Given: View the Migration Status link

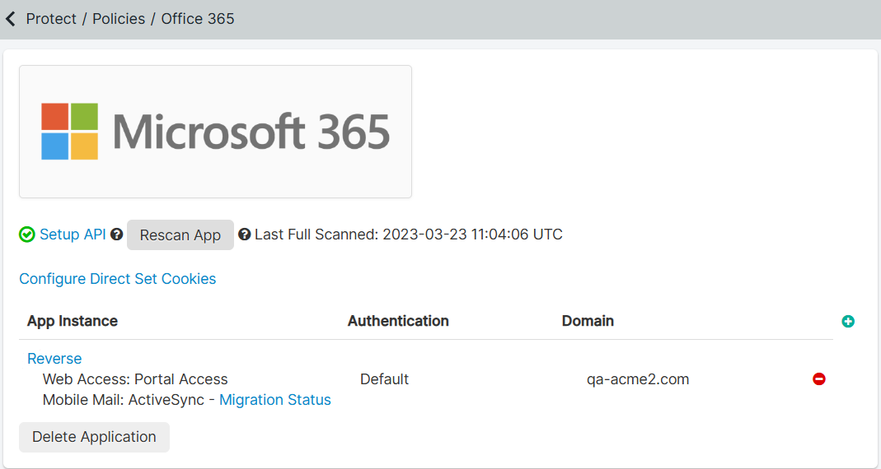Looking at the screenshot, I should point(275,400).
